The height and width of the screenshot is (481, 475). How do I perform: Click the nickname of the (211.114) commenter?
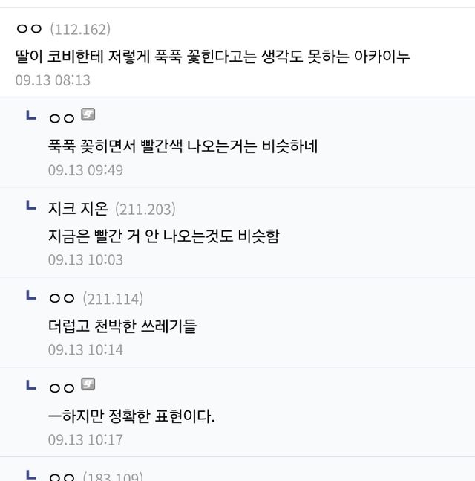(x=62, y=299)
